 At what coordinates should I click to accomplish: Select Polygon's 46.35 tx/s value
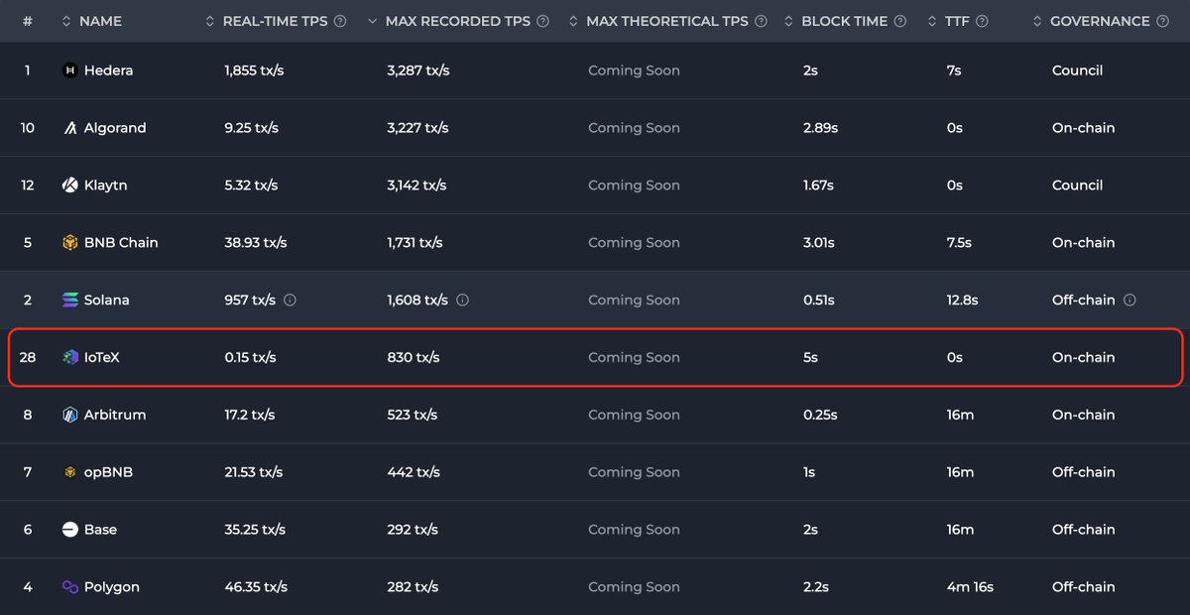coord(256,587)
